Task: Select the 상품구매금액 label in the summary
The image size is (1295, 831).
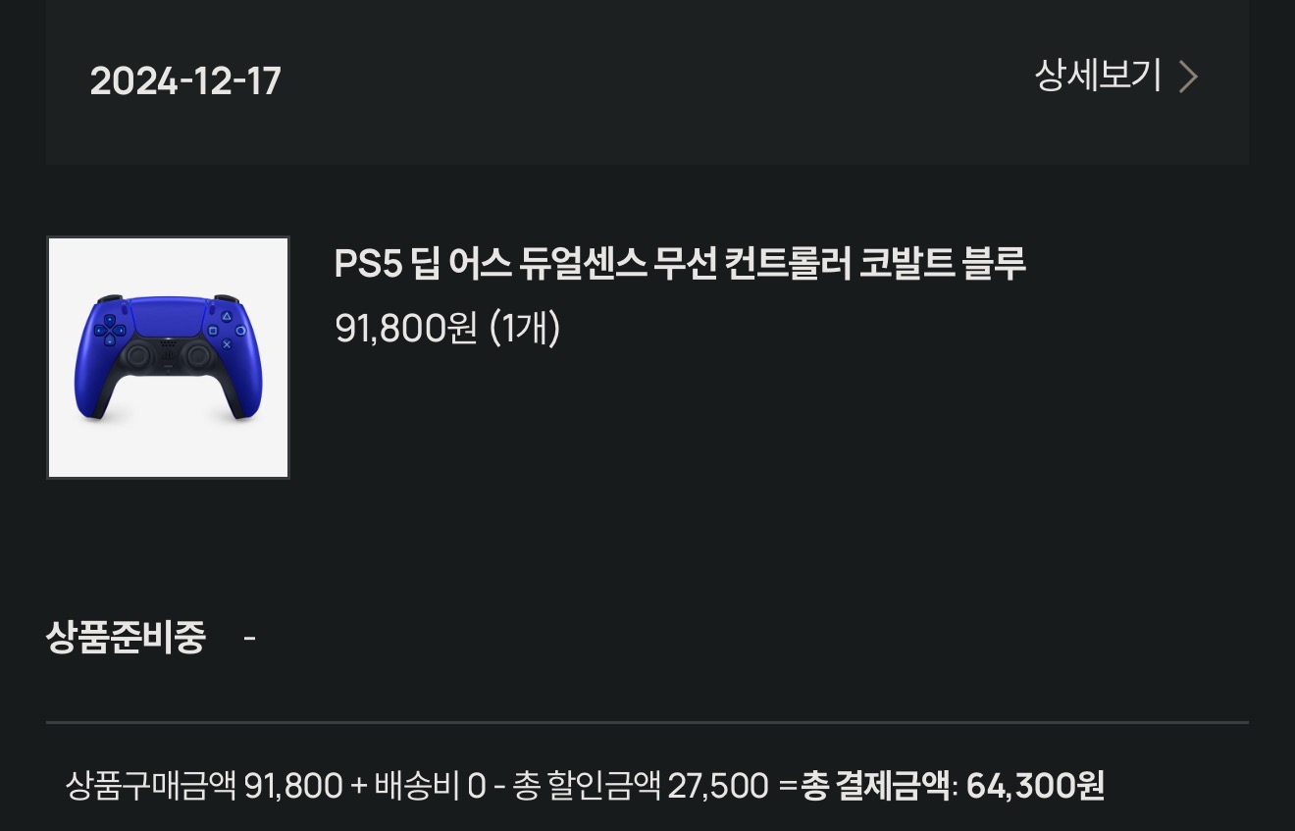Action: click(151, 786)
